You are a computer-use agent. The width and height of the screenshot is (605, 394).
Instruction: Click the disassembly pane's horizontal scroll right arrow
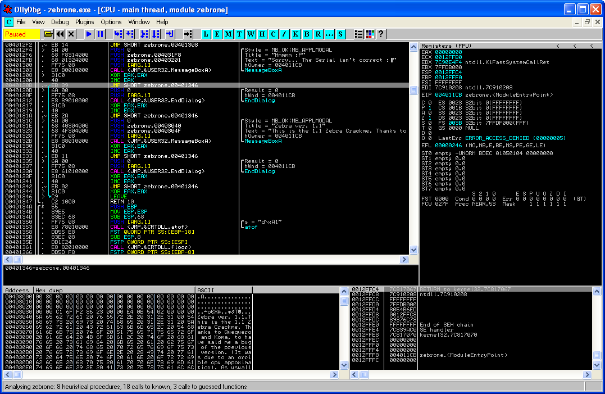[x=404, y=259]
